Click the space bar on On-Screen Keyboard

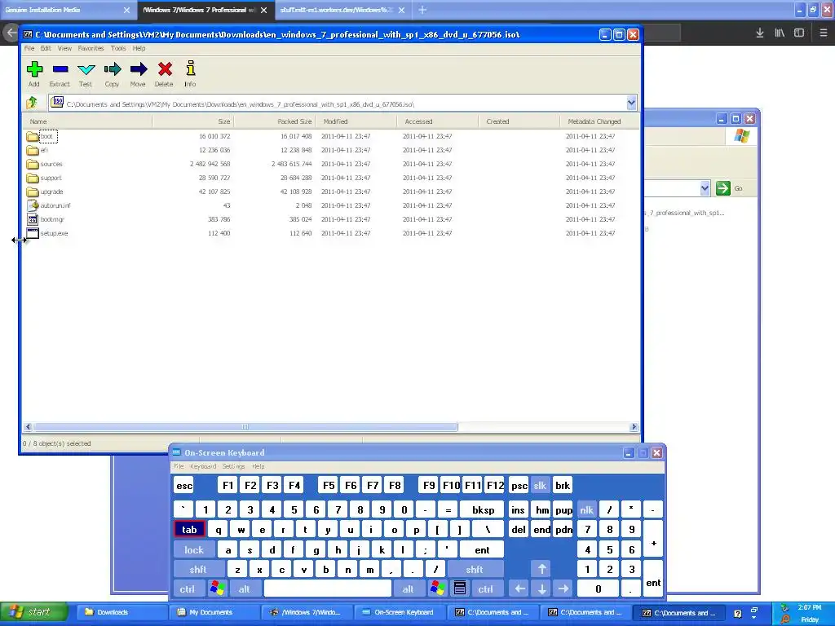pyautogui.click(x=328, y=589)
